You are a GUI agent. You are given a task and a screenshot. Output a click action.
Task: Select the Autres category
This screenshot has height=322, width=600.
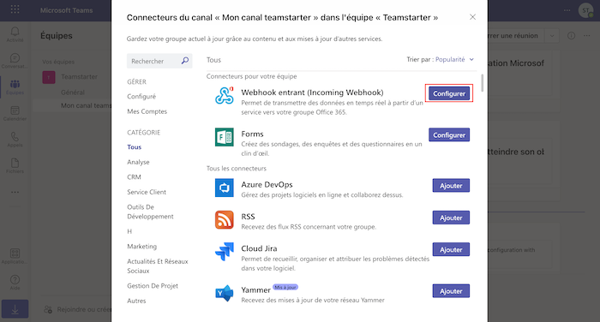(x=136, y=301)
